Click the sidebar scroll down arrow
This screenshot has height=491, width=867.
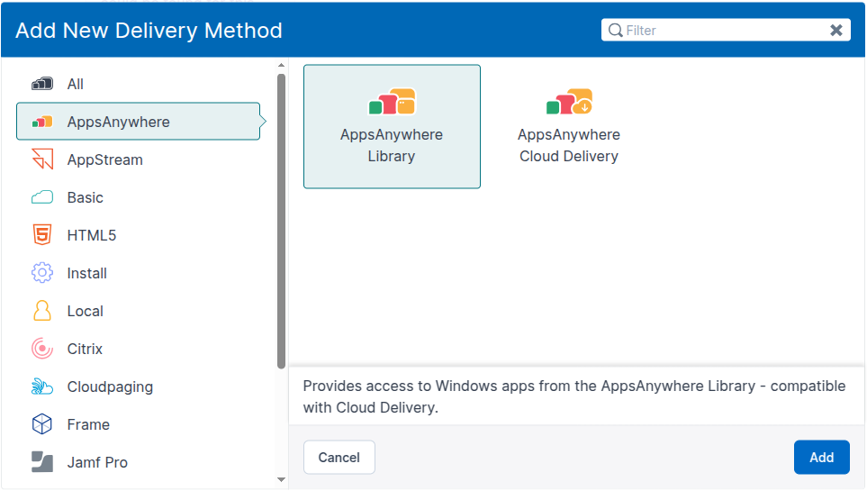point(281,480)
